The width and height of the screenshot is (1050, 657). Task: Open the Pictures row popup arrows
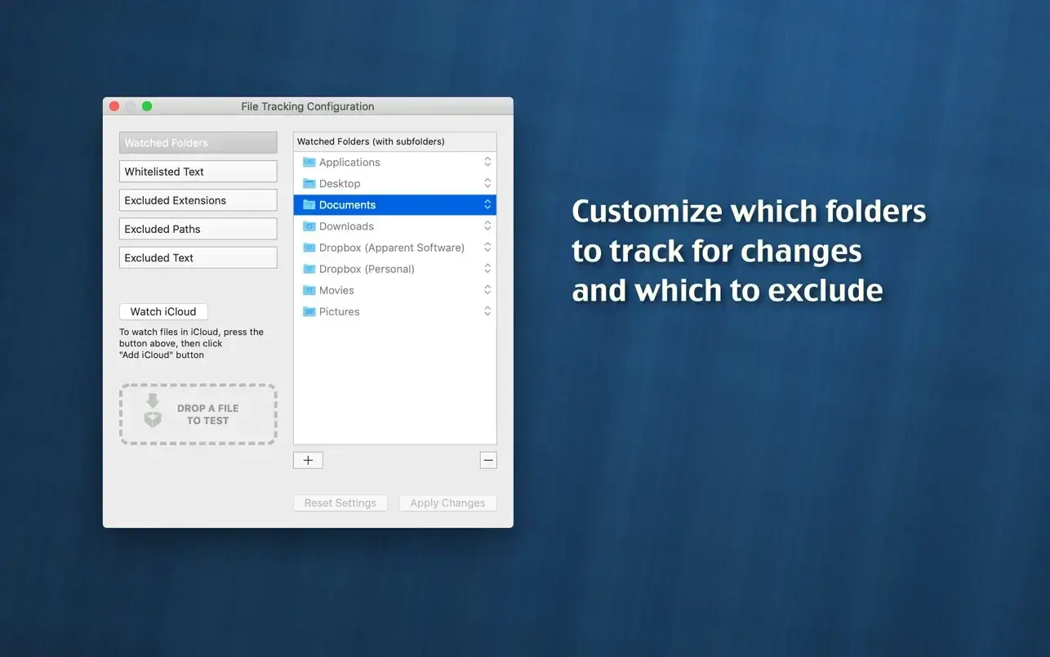point(487,311)
